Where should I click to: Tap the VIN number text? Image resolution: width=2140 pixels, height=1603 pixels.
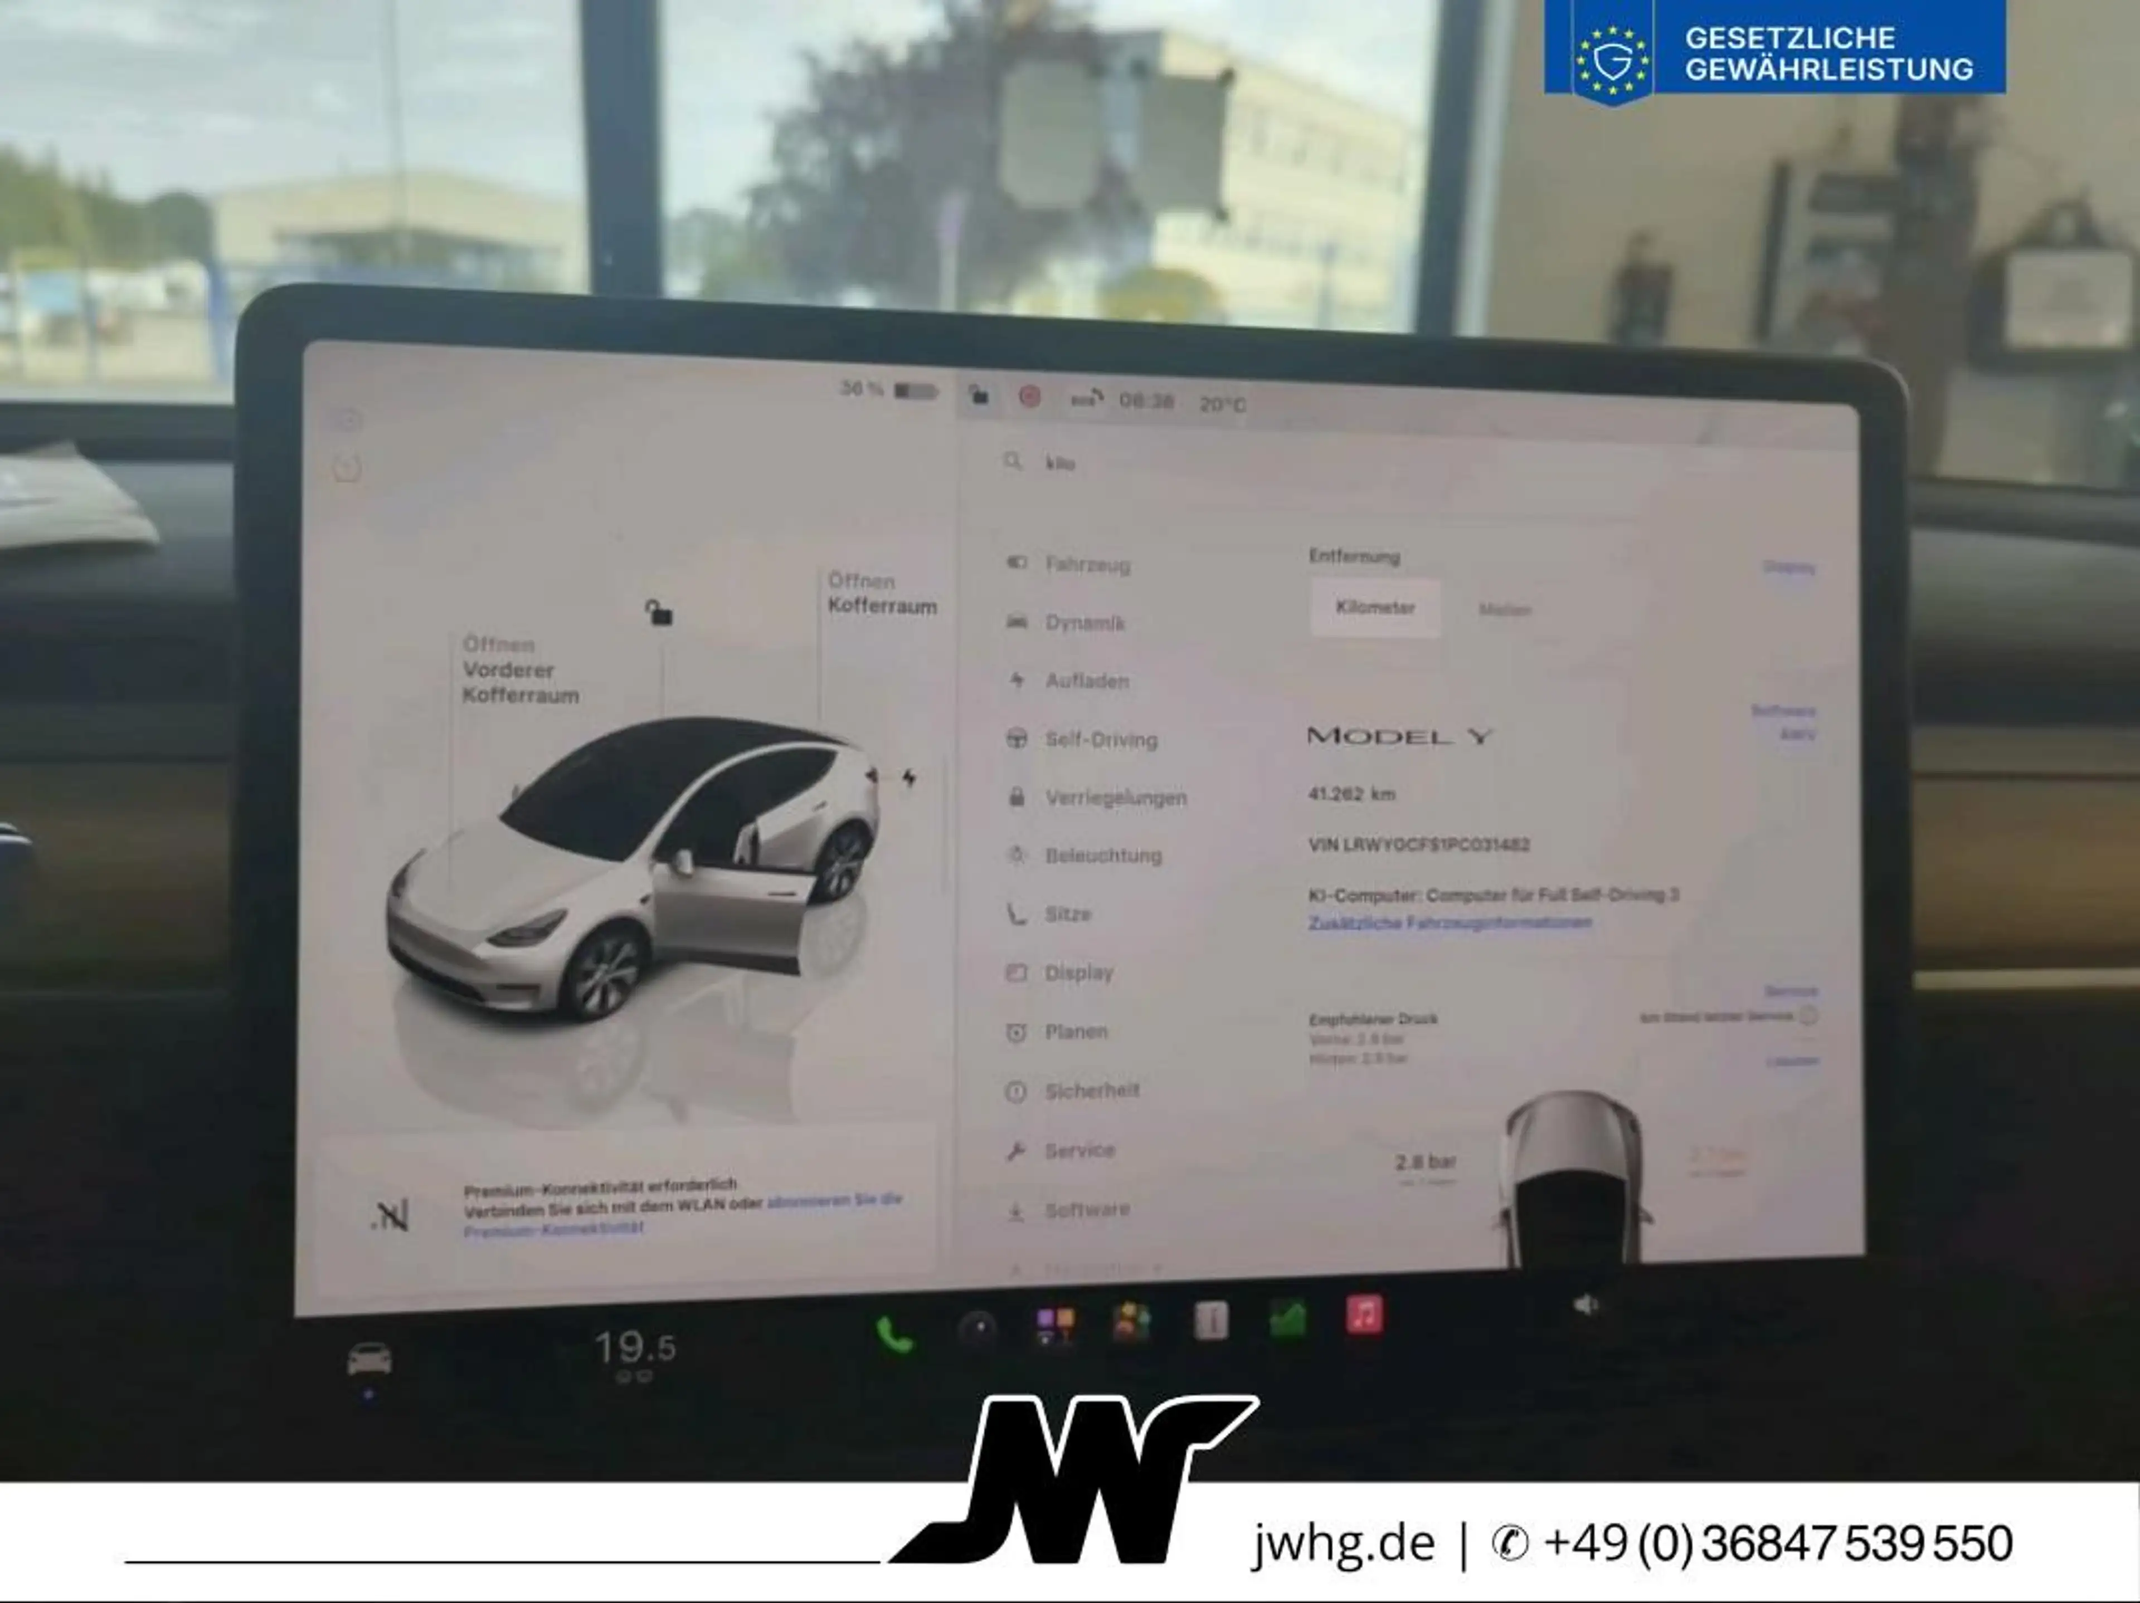pos(1418,844)
